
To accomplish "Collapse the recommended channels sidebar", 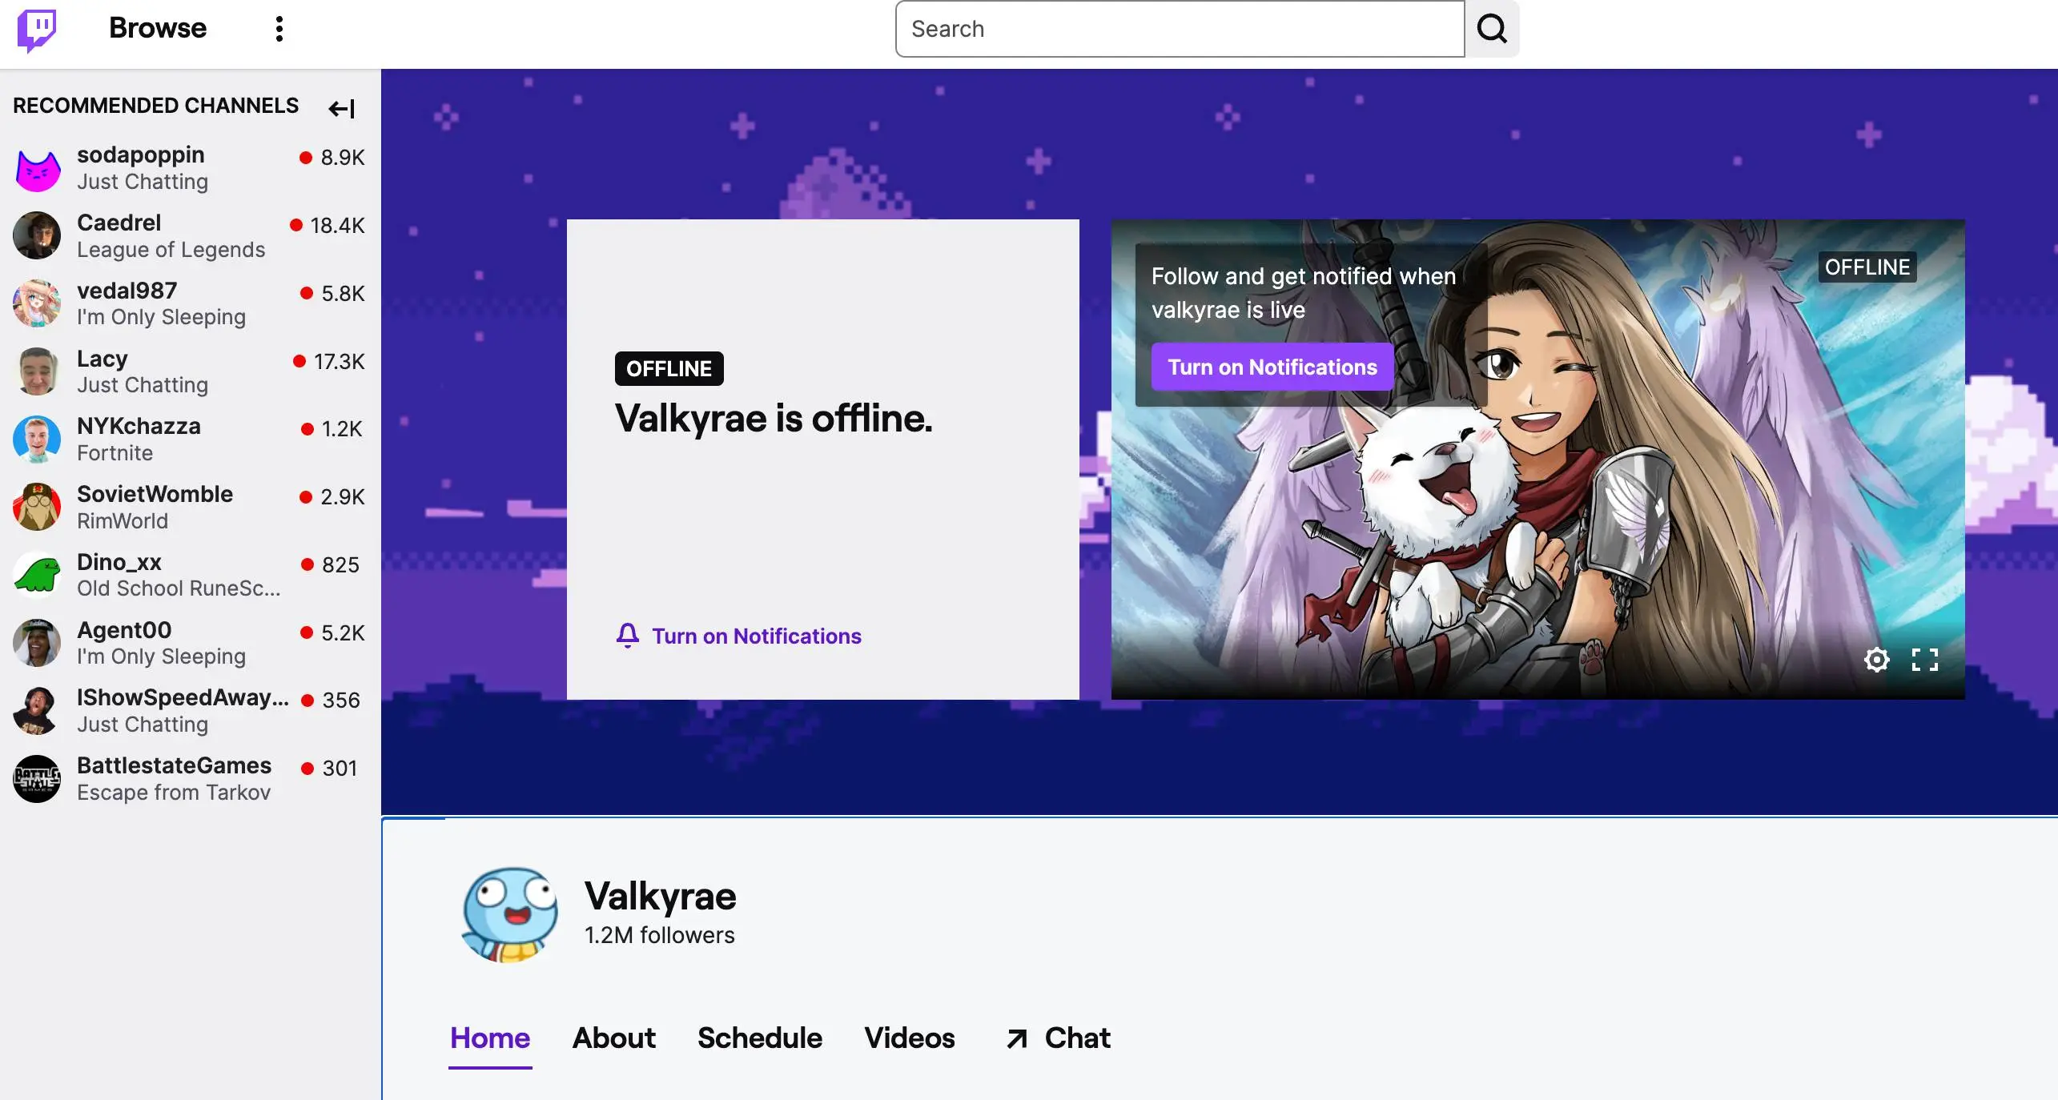I will [x=341, y=108].
